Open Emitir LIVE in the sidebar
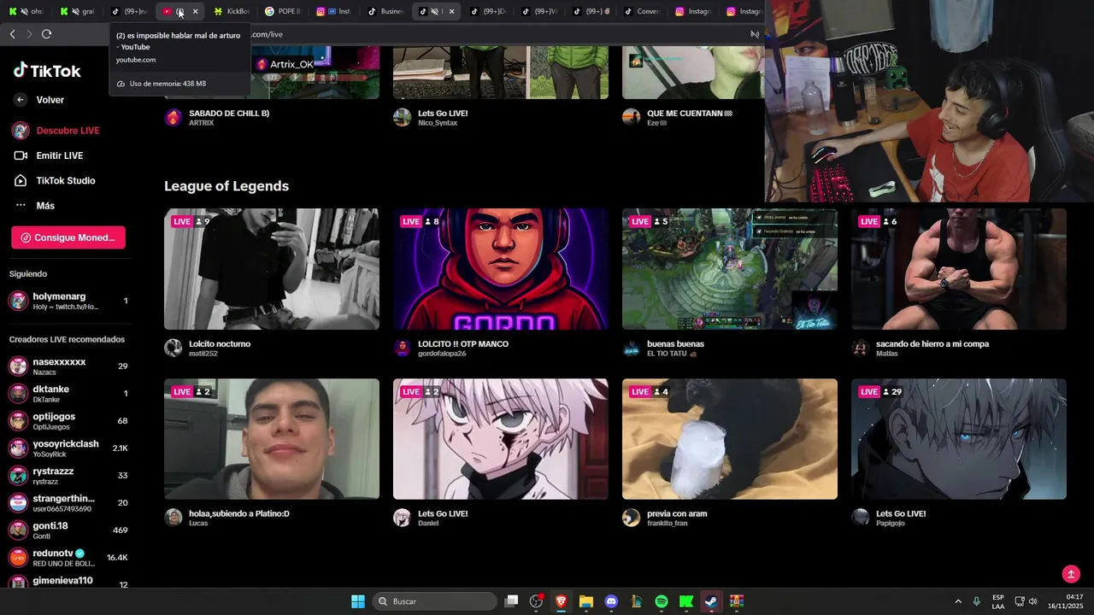The image size is (1094, 615). coord(49,155)
